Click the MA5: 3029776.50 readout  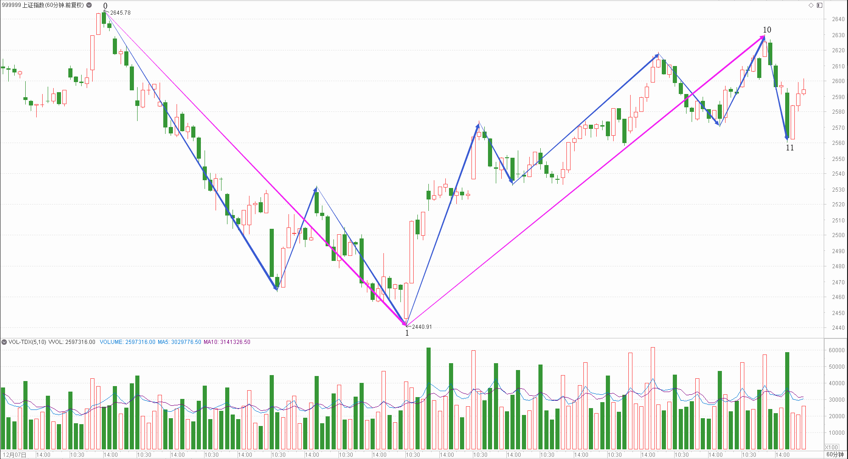click(x=179, y=342)
